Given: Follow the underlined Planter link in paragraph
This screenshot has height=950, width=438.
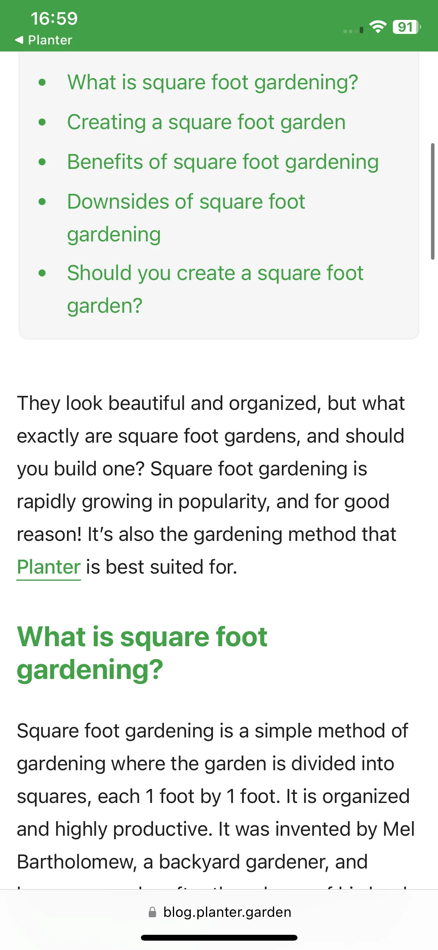Looking at the screenshot, I should pos(49,567).
